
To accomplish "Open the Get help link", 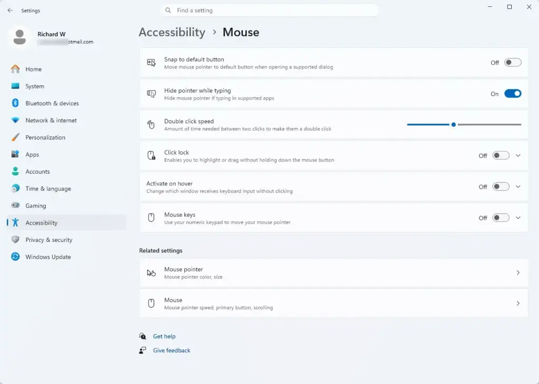I will pos(164,336).
